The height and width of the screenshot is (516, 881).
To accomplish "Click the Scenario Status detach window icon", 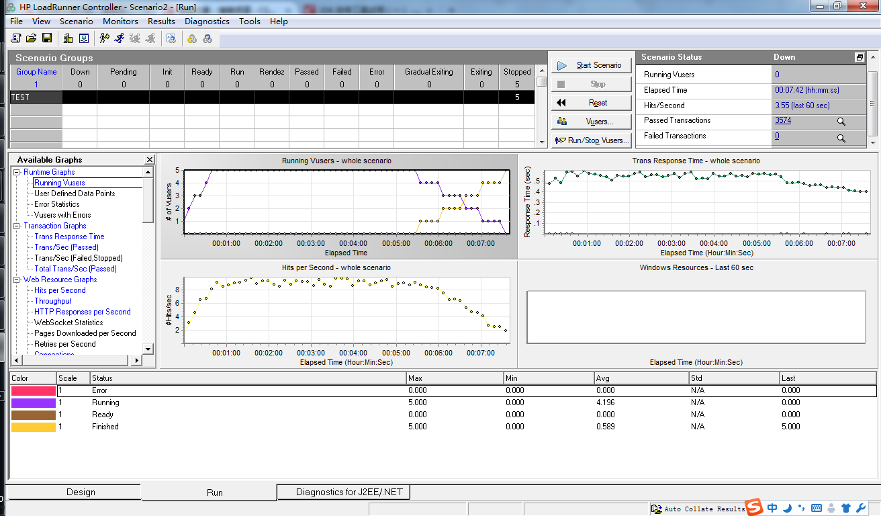I will point(859,58).
